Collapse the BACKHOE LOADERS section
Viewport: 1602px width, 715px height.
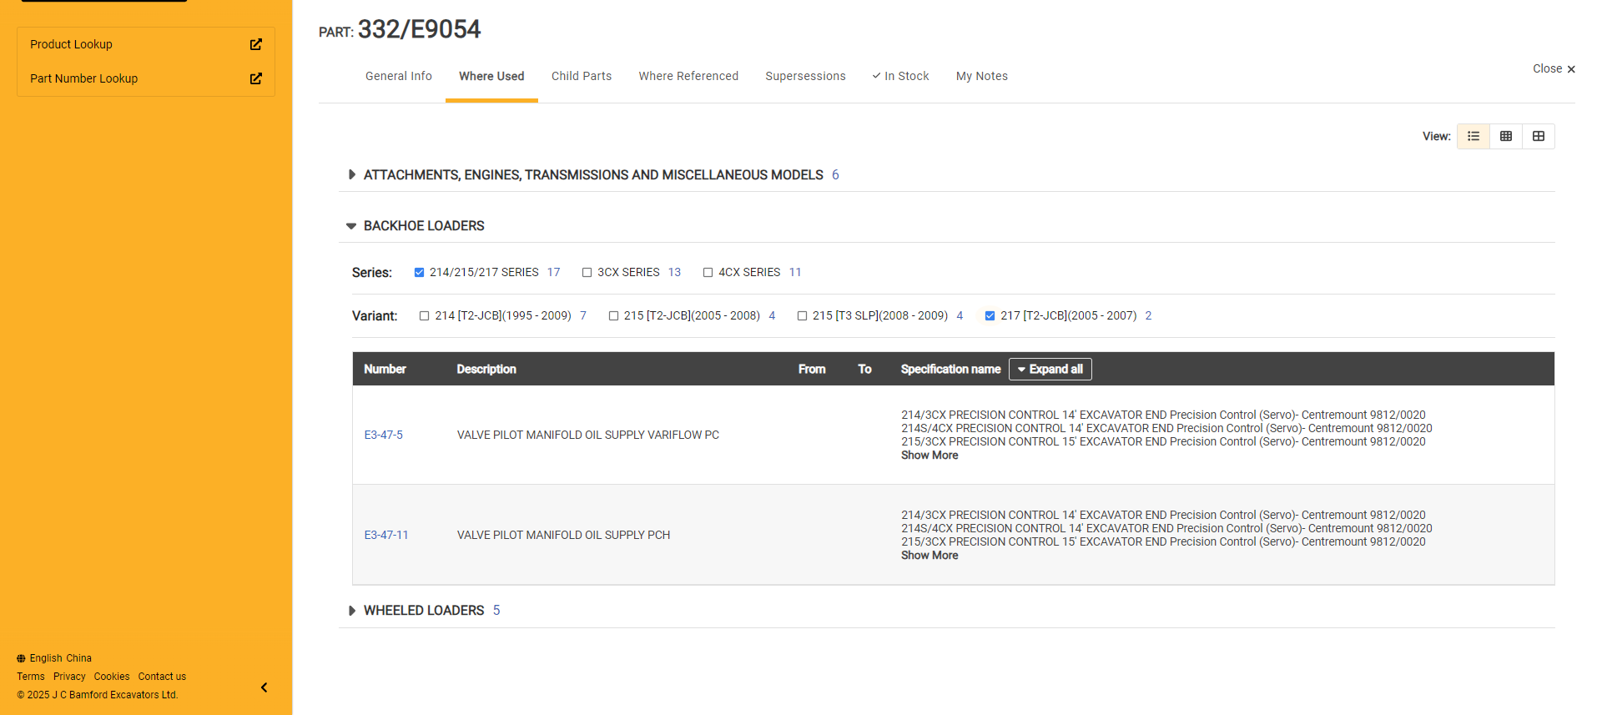352,226
